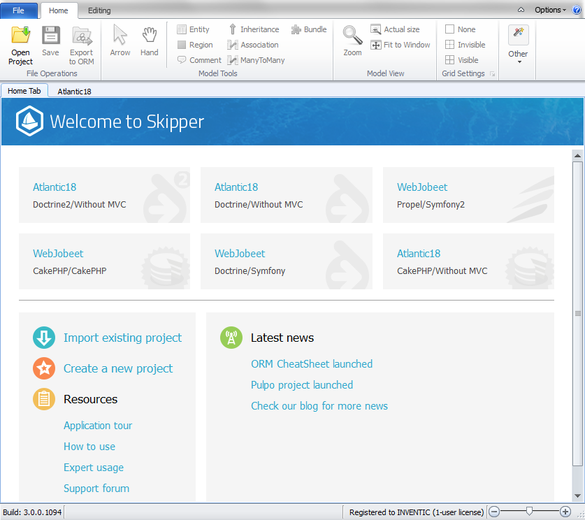Viewport: 585px width, 520px height.
Task: Choose the ManyToMany tool
Action: coord(256,60)
